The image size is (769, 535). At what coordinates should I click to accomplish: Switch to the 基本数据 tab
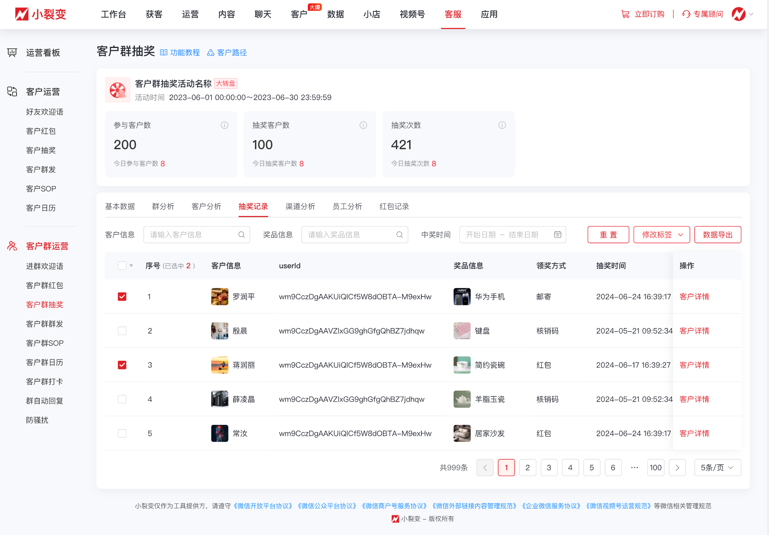(120, 207)
